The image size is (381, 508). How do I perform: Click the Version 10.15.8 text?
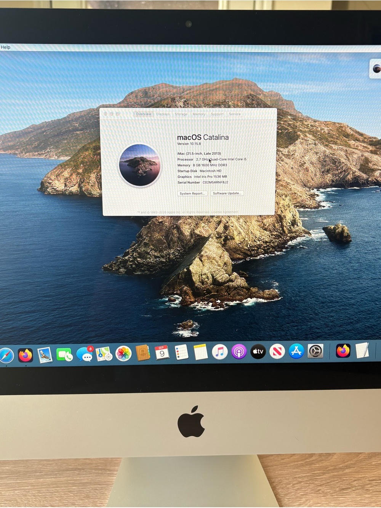pos(189,144)
